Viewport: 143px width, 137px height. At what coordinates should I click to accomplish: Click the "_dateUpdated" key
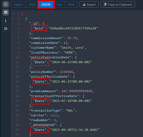pyautogui.click(x=42, y=125)
